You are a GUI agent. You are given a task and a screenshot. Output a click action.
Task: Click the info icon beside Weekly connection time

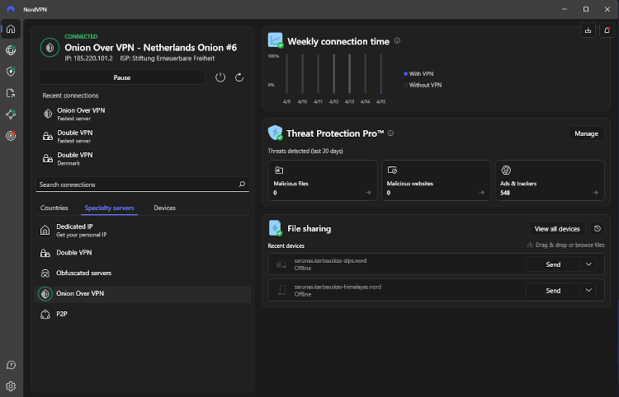397,40
